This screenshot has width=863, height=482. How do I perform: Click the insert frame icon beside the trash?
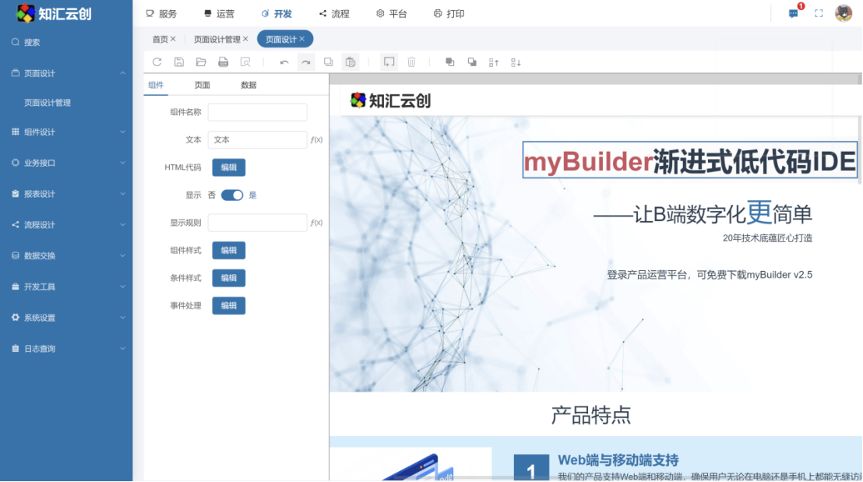(x=389, y=62)
